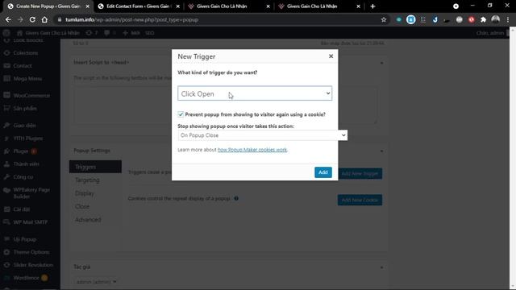Open the Mega Menu sidebar item
Viewport: 516px width, 290px height.
(x=27, y=79)
